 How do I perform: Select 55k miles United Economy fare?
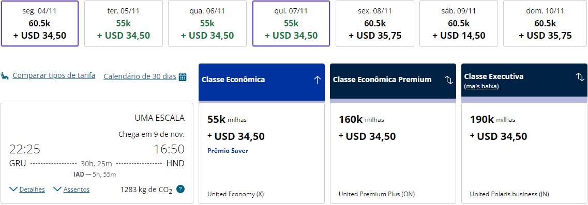tap(262, 153)
